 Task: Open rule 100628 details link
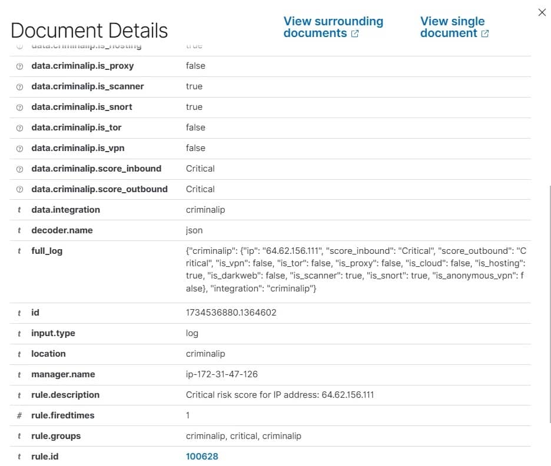[x=202, y=456]
